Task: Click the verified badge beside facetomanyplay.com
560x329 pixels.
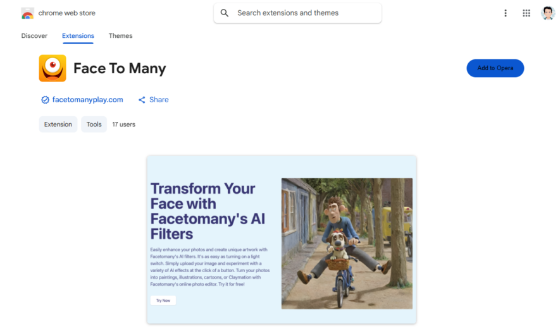Action: (x=45, y=100)
